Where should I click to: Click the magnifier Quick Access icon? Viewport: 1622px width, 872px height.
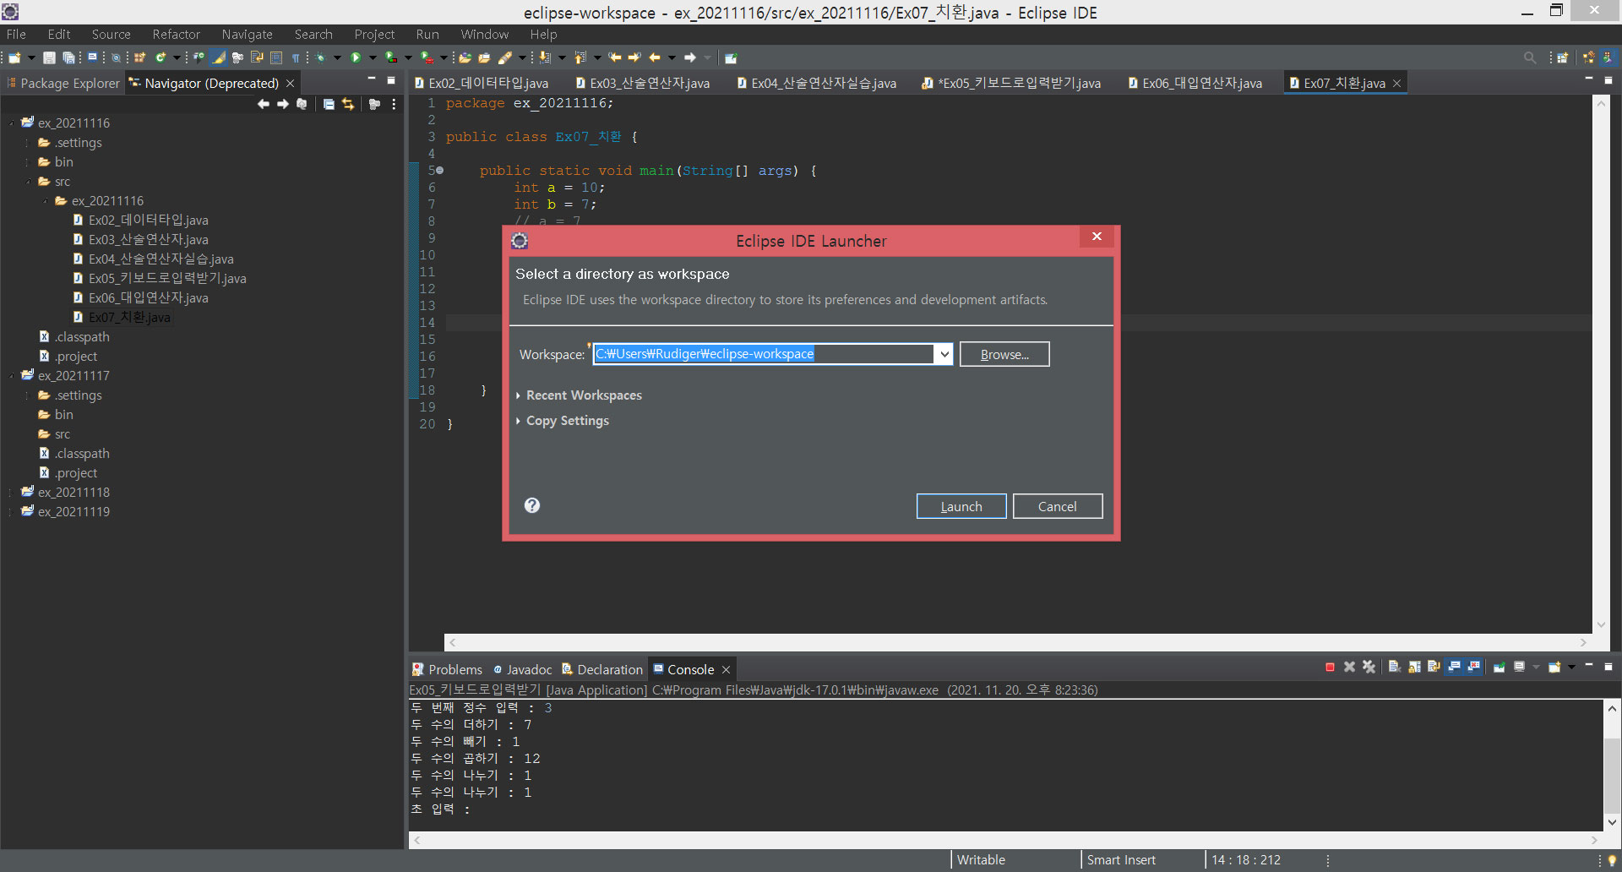1530,57
